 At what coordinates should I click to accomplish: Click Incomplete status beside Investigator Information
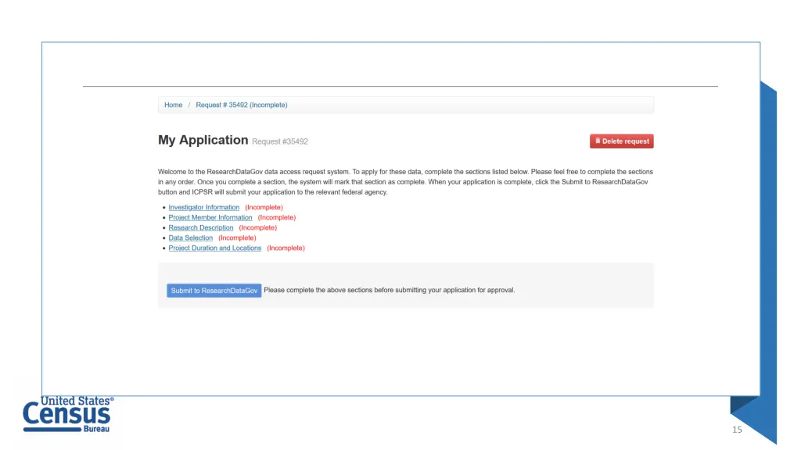pos(264,208)
